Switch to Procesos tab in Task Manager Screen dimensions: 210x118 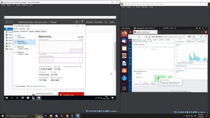click(16, 31)
